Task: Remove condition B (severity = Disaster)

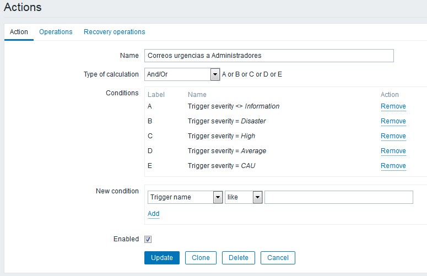Action: (x=393, y=121)
